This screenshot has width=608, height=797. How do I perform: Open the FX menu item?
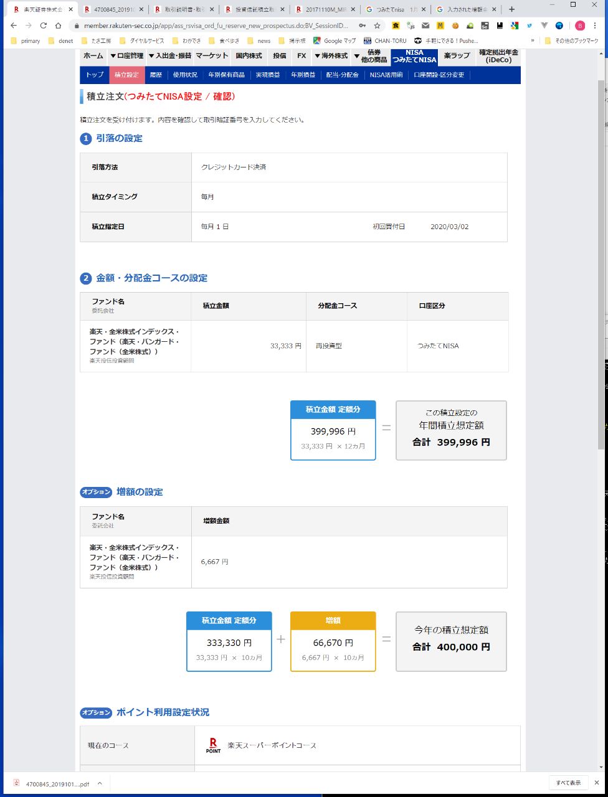(x=302, y=55)
